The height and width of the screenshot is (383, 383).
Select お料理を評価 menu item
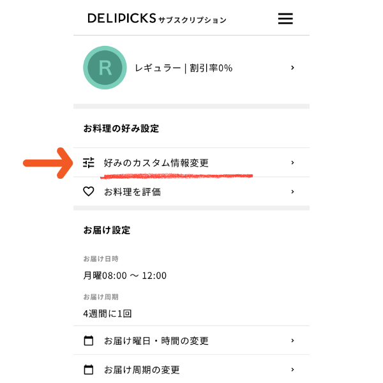(x=132, y=191)
